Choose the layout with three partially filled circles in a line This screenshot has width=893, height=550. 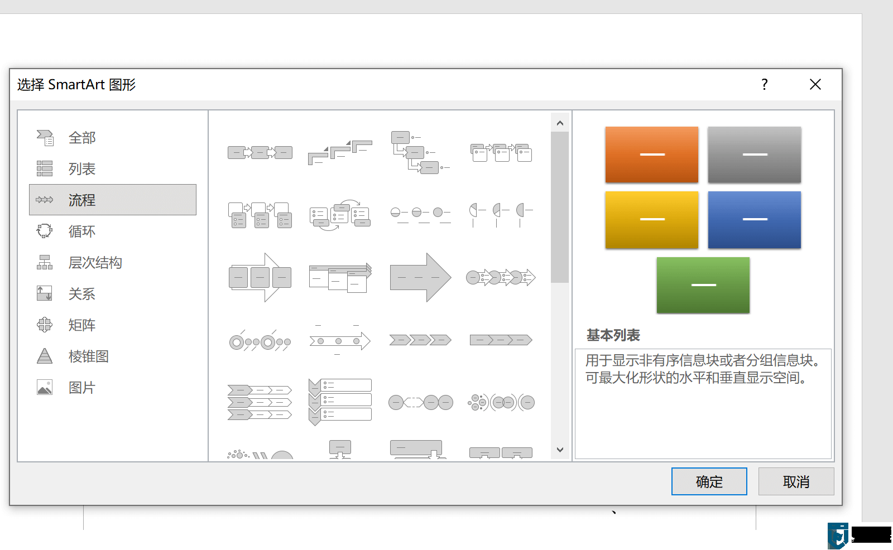[x=420, y=215]
